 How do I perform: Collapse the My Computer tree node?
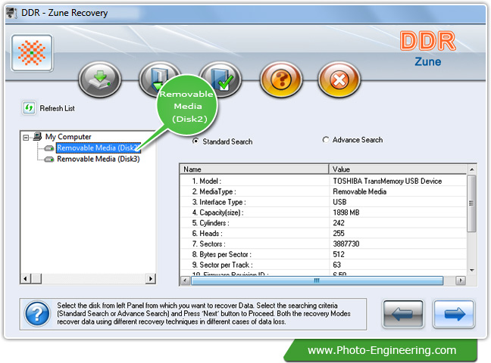tap(26, 137)
